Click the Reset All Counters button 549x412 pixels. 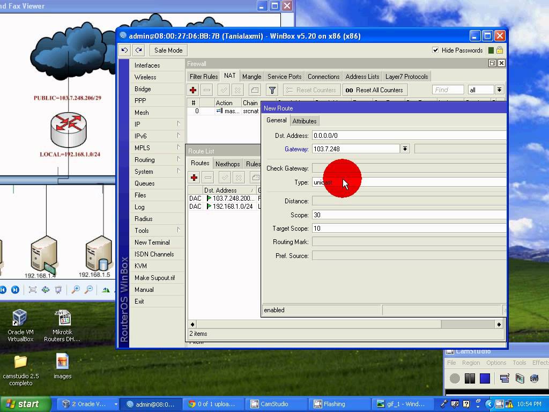(375, 90)
